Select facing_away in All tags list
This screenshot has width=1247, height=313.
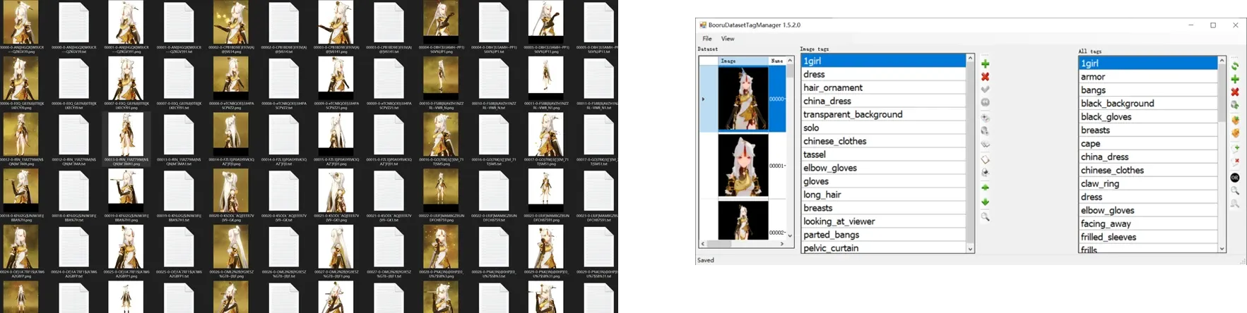1148,224
